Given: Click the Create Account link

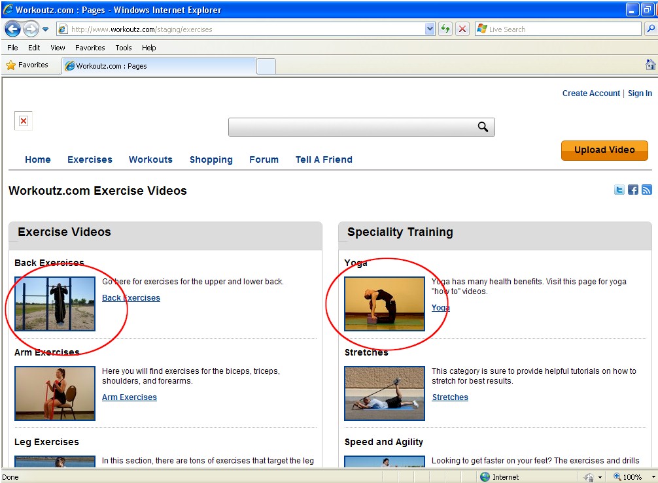Looking at the screenshot, I should pyautogui.click(x=591, y=93).
